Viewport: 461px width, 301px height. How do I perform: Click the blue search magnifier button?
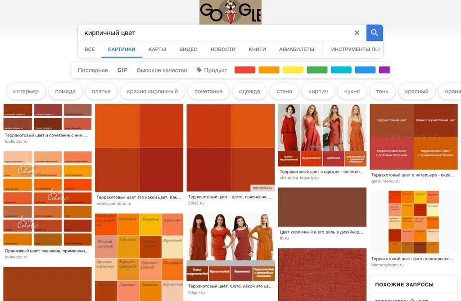(x=375, y=33)
